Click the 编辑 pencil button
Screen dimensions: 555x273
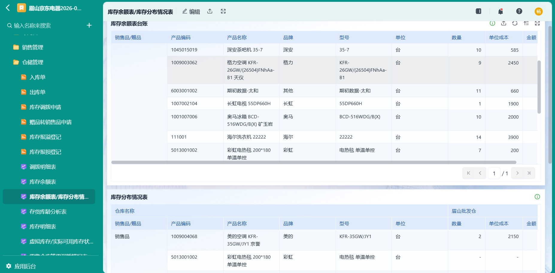pos(191,11)
